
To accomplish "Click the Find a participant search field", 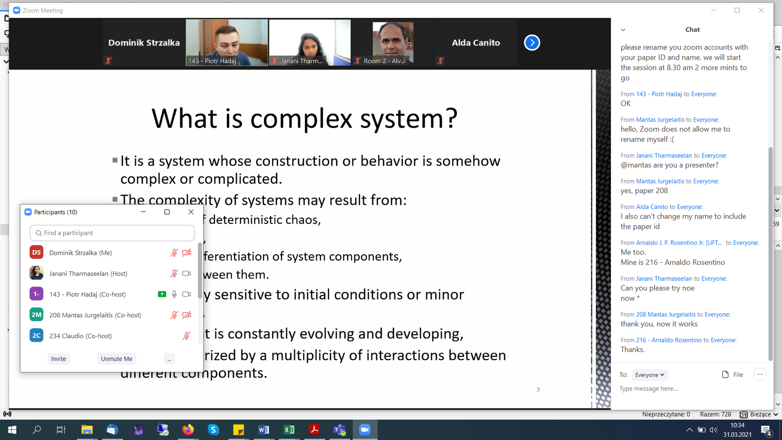I will tap(112, 233).
